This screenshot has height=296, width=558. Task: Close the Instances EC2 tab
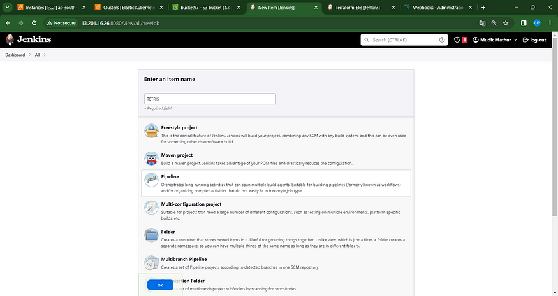tap(84, 8)
